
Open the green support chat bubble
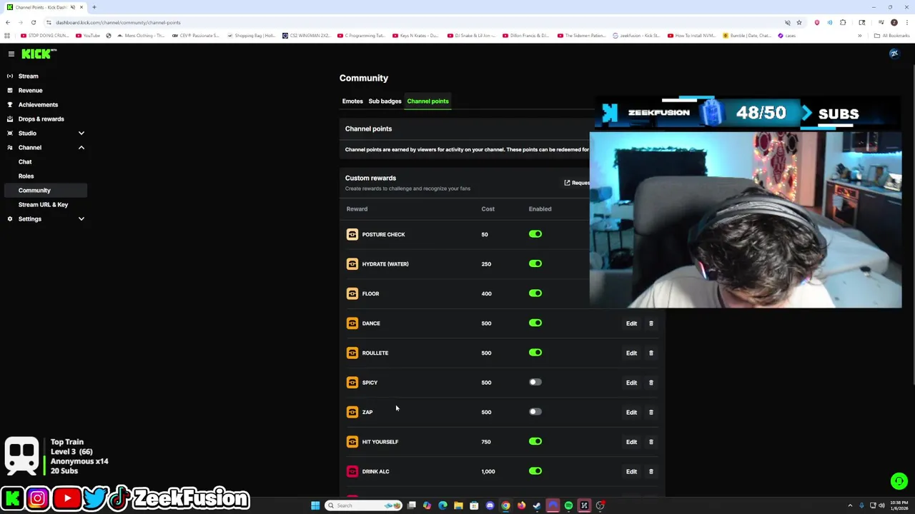(x=899, y=481)
